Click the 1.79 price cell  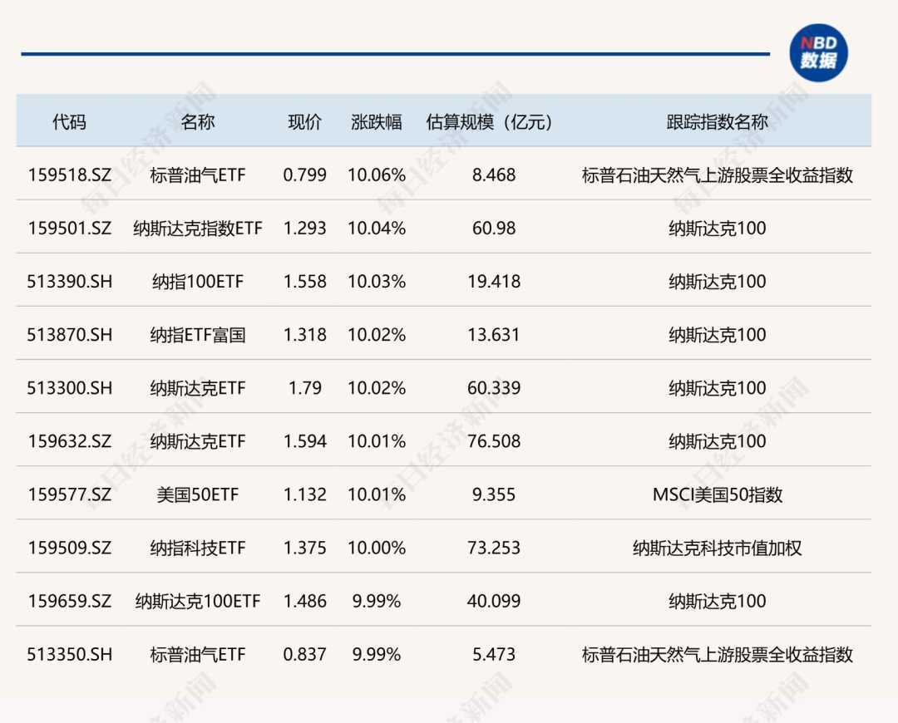(304, 388)
